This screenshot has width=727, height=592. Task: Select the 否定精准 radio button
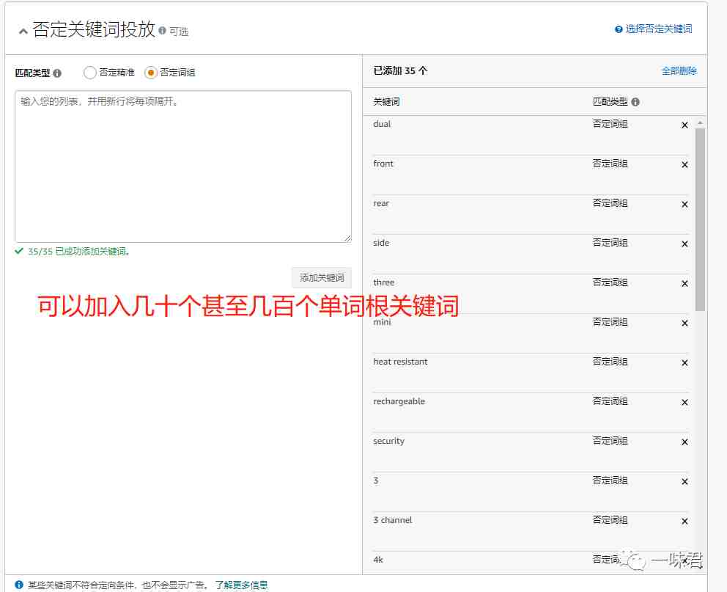[x=90, y=73]
